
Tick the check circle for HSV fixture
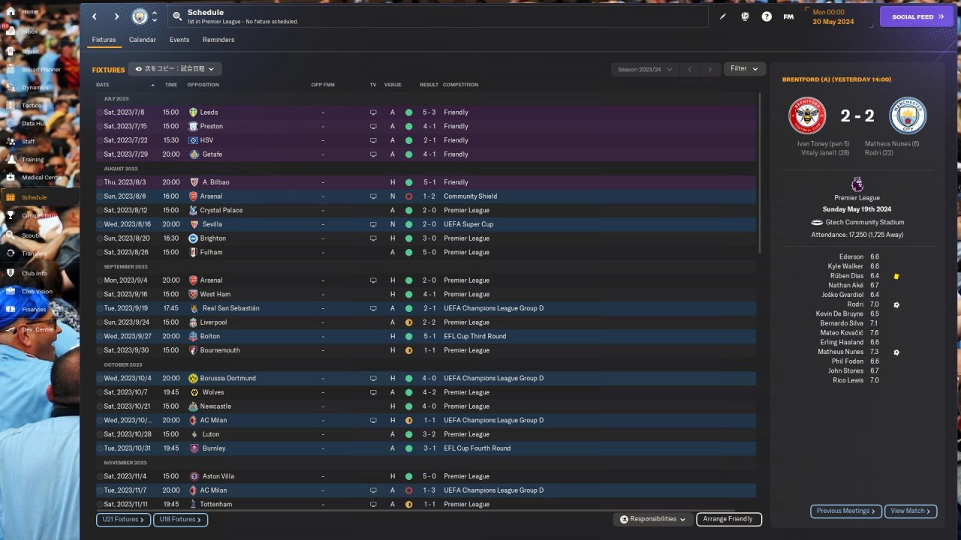[x=100, y=140]
